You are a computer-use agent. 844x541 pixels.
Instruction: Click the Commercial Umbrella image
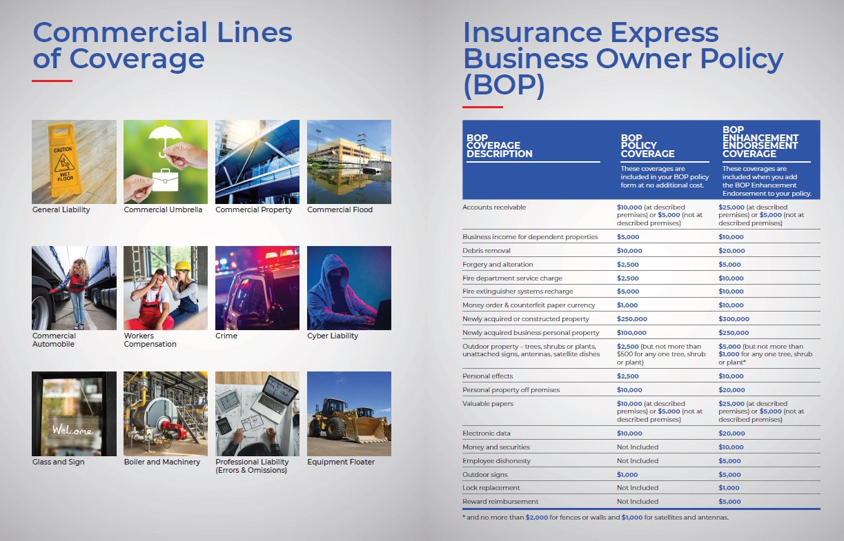point(166,162)
